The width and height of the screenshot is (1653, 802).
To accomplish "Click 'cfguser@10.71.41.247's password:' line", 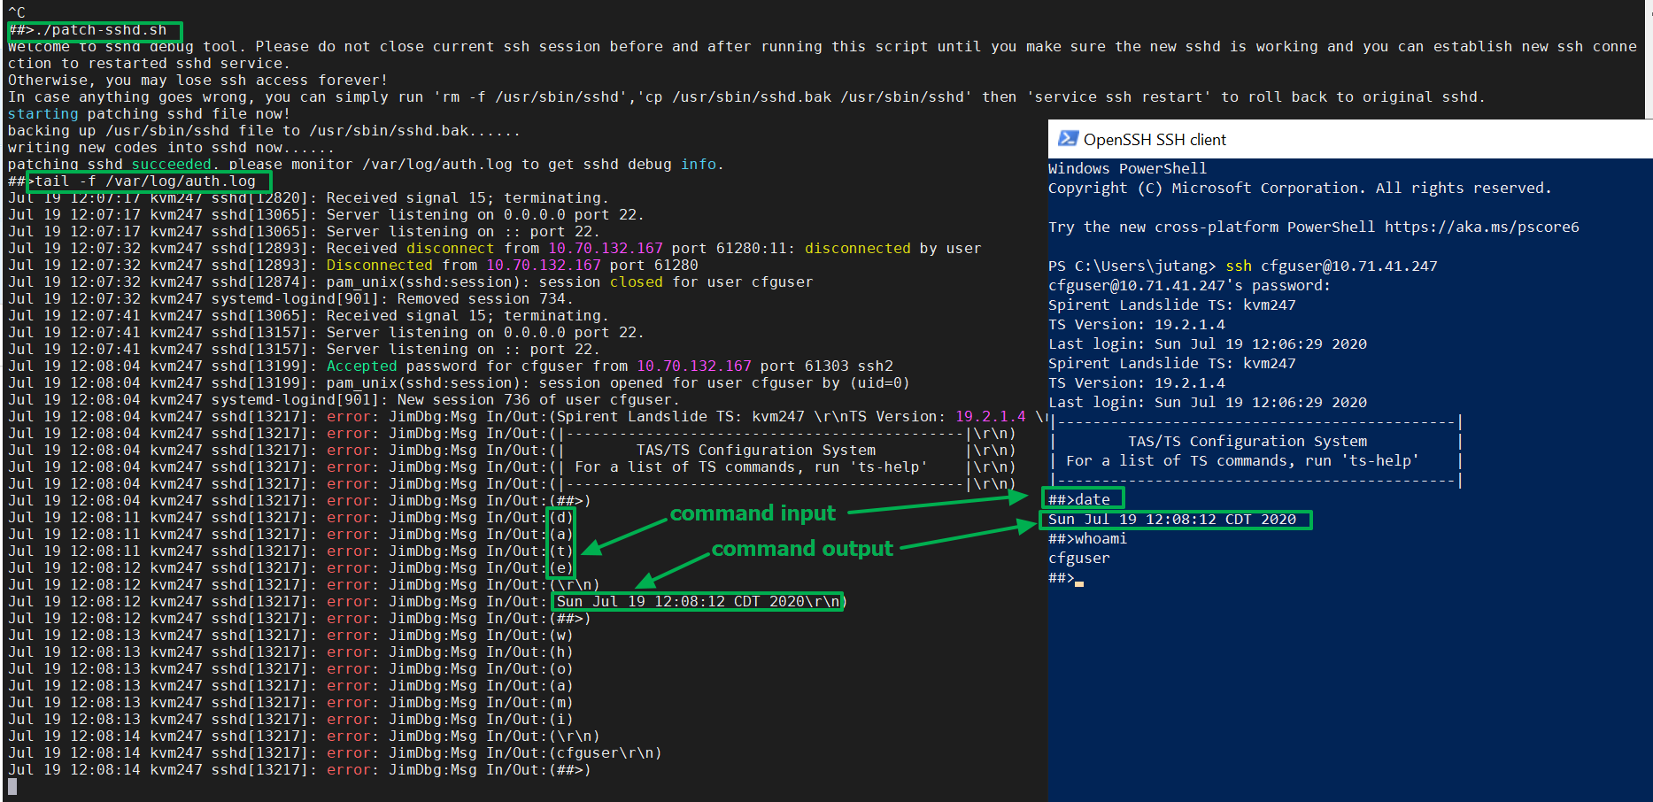I will click(1189, 285).
